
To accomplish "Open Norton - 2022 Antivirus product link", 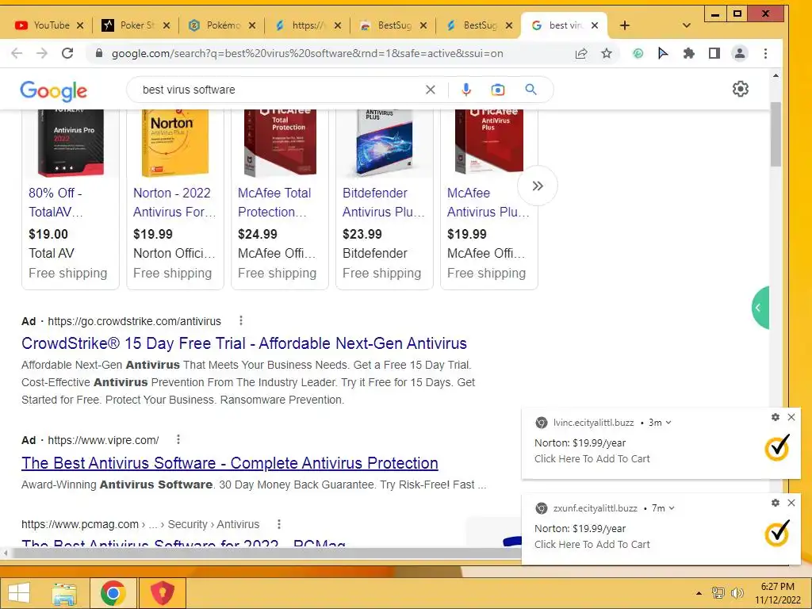I will tap(174, 202).
